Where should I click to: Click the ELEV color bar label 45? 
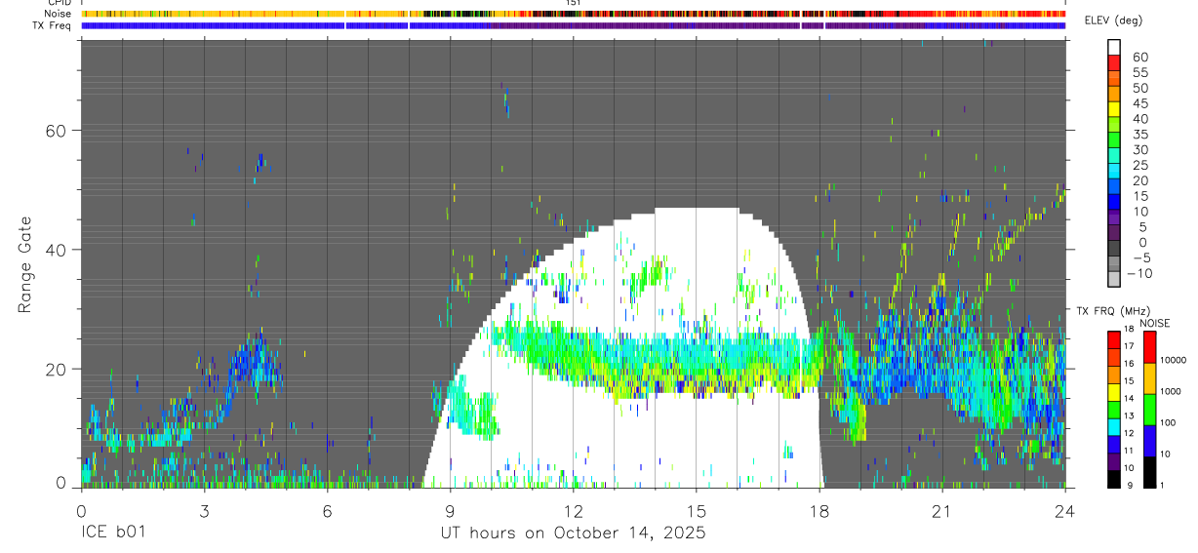(1139, 103)
